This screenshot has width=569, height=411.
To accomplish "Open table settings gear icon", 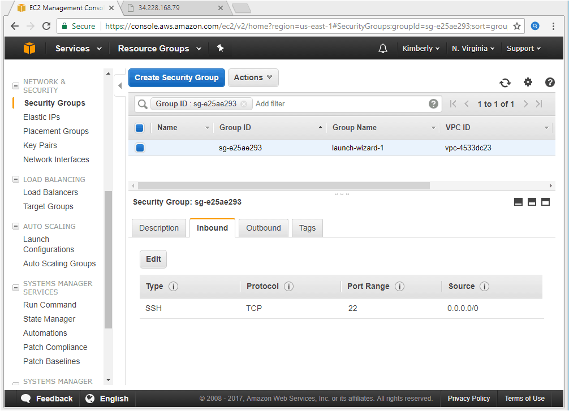I will (528, 83).
